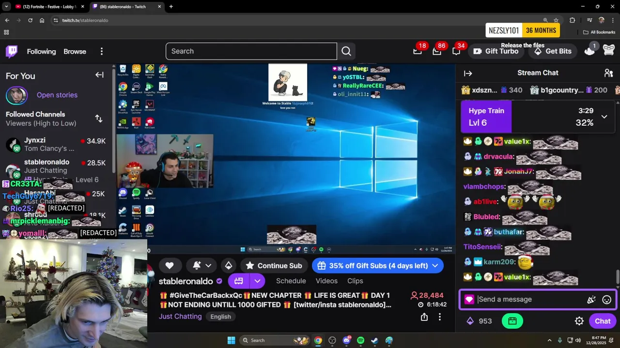Open top navigation more options dots
The width and height of the screenshot is (620, 348).
pos(102,51)
